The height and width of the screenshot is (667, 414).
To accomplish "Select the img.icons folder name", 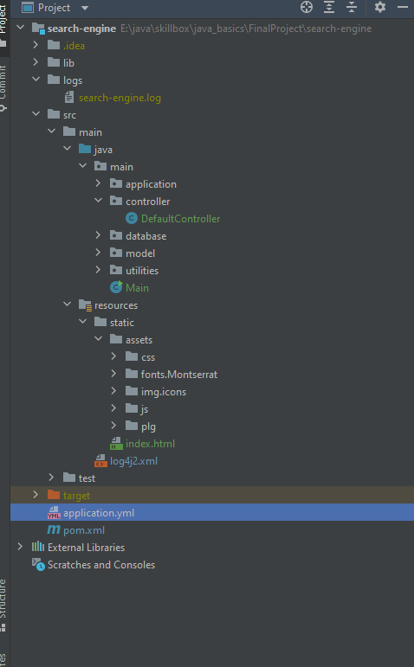I will click(x=164, y=392).
